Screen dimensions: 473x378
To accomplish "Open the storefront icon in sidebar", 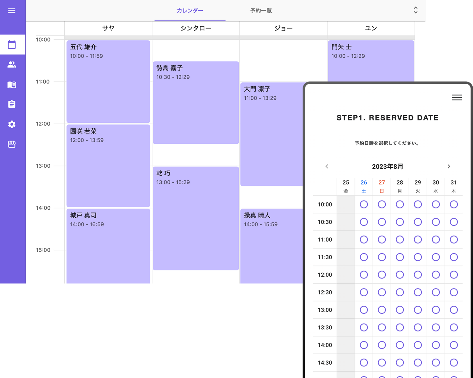I will pyautogui.click(x=12, y=144).
